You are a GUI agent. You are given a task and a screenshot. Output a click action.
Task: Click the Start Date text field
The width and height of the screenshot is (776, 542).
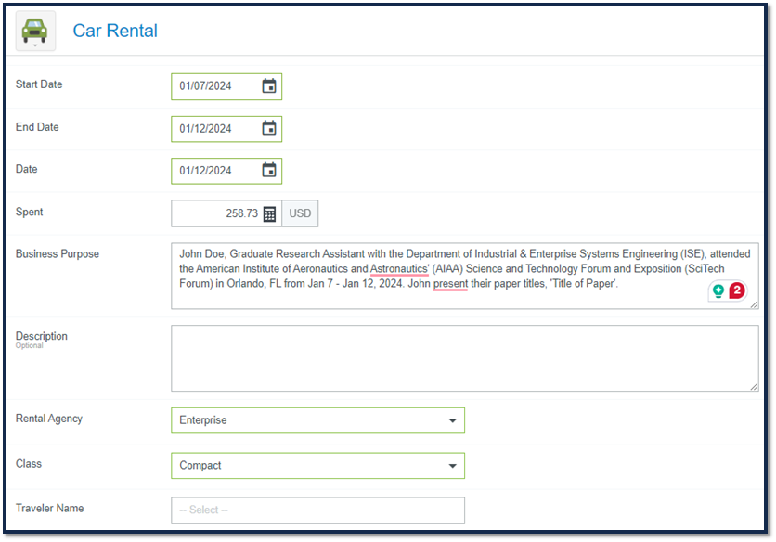pyautogui.click(x=226, y=86)
